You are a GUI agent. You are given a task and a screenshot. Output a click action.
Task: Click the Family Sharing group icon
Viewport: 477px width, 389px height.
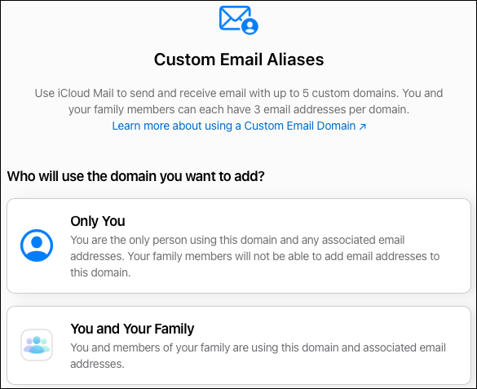(37, 345)
